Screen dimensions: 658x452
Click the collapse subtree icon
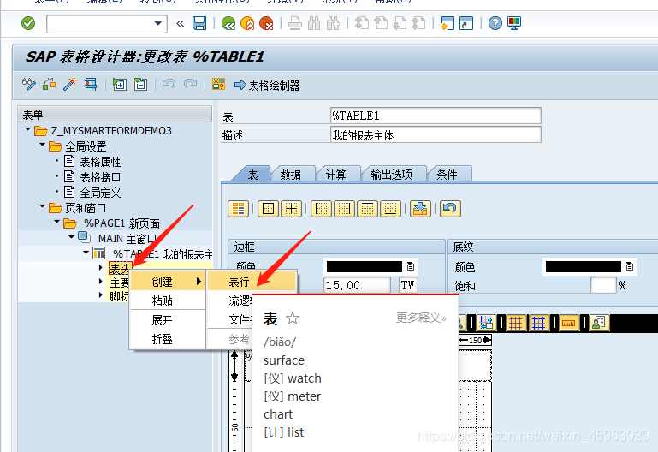click(140, 85)
